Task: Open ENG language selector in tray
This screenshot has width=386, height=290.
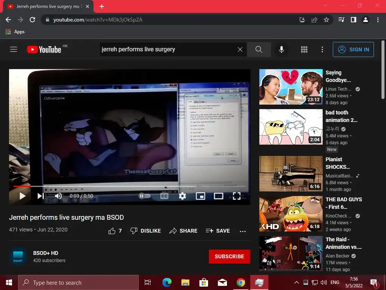Action: [x=335, y=282]
